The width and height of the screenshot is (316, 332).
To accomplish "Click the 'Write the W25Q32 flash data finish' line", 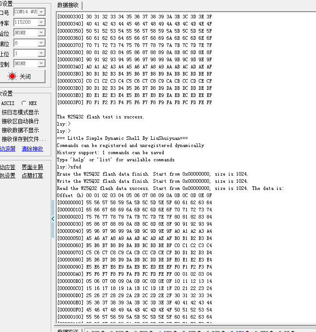I will [152, 181].
